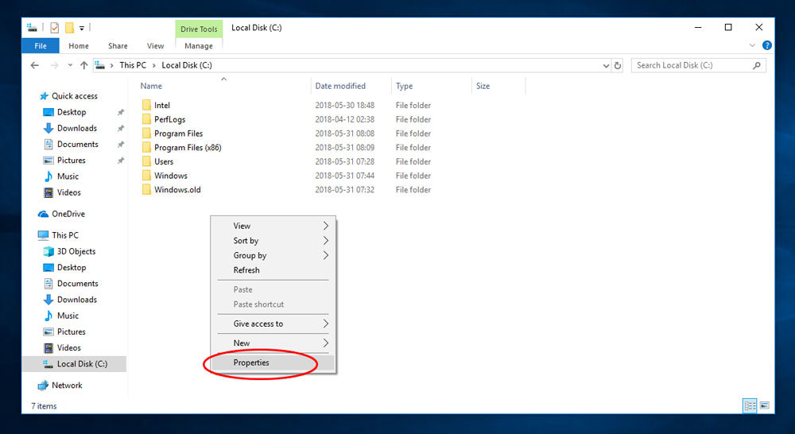Select the Windows folder icon
The height and width of the screenshot is (434, 795).
[x=146, y=176]
